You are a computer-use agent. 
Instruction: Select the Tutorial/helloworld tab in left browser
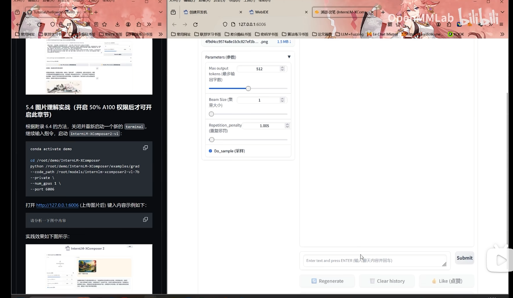pyautogui.click(x=57, y=12)
